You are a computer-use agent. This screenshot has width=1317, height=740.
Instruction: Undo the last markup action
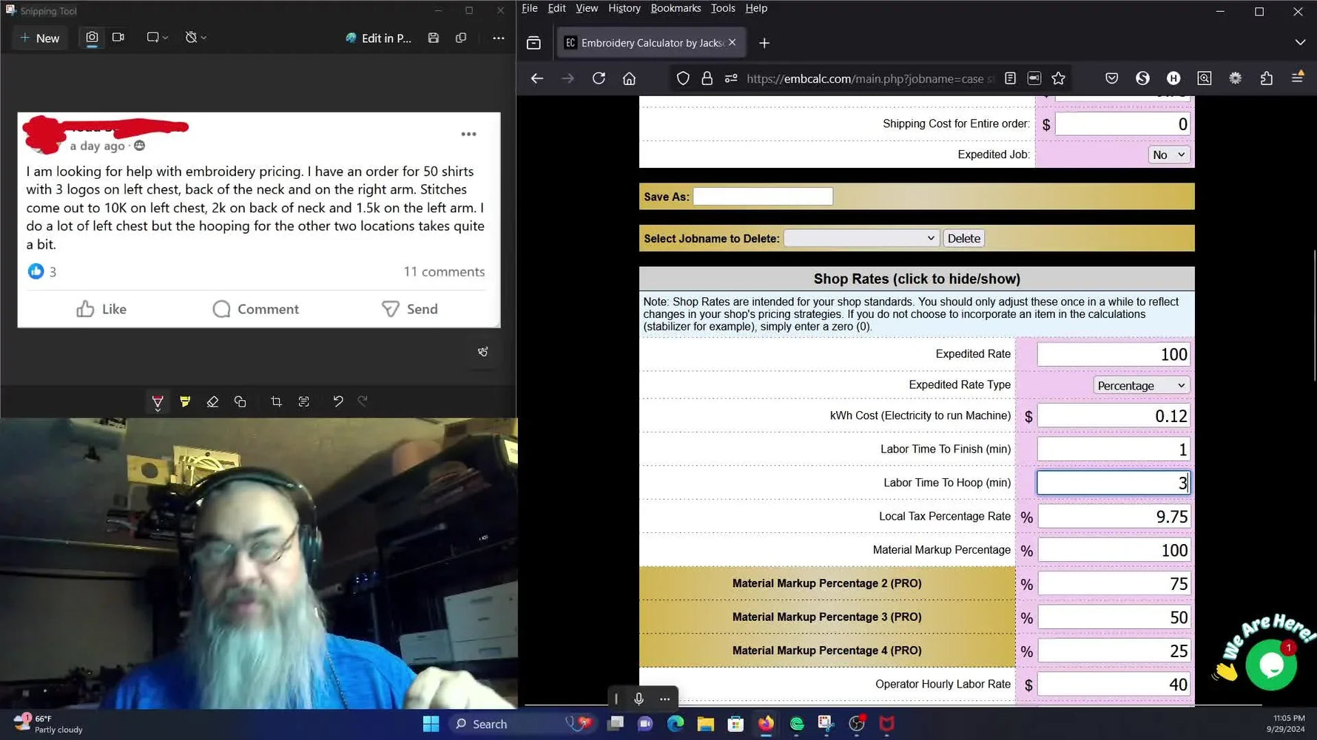[338, 401]
